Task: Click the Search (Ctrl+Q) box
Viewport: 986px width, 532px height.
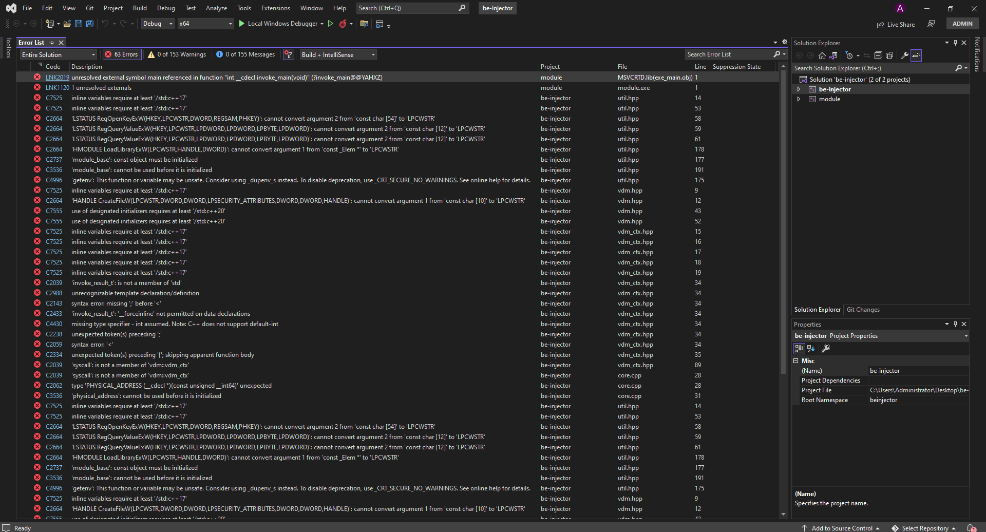Action: point(412,8)
